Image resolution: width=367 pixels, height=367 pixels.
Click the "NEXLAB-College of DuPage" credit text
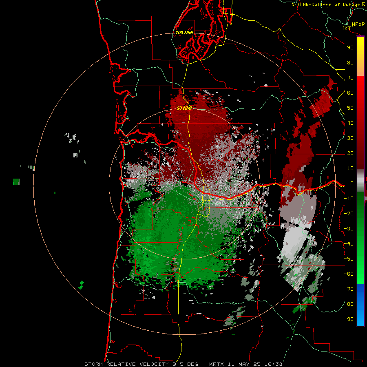click(x=326, y=4)
